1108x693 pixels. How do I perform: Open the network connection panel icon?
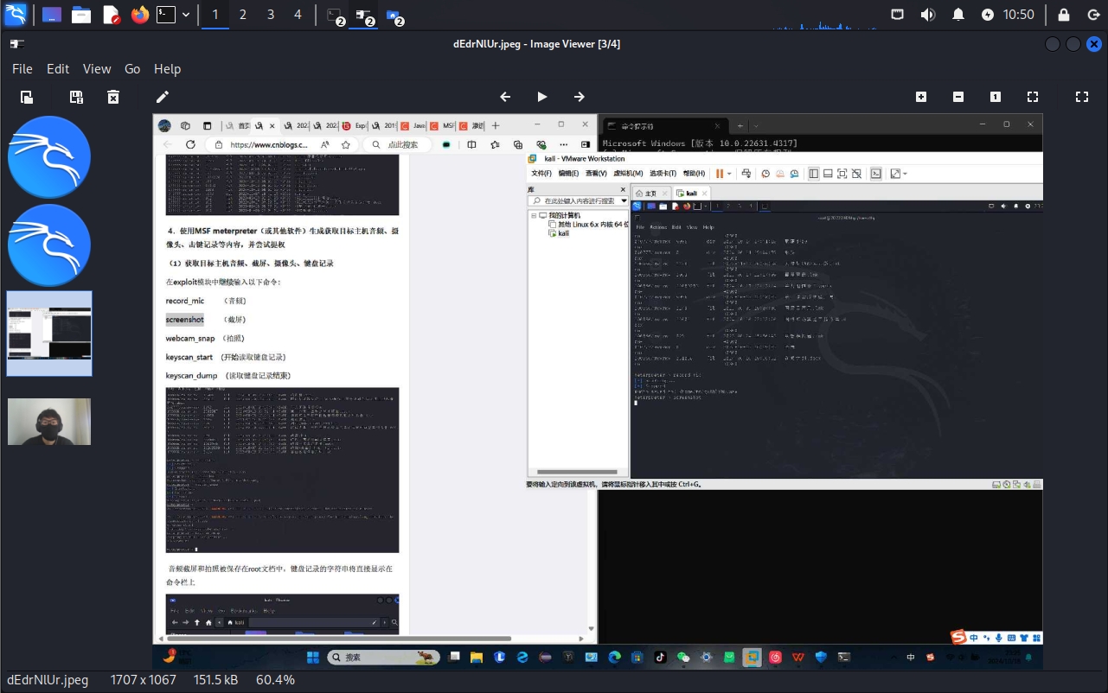pyautogui.click(x=898, y=15)
